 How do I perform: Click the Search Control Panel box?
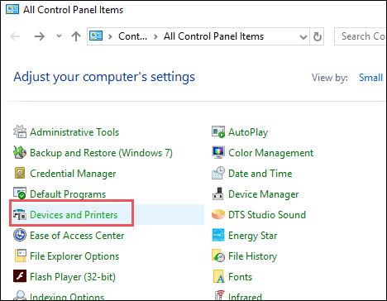click(x=361, y=36)
